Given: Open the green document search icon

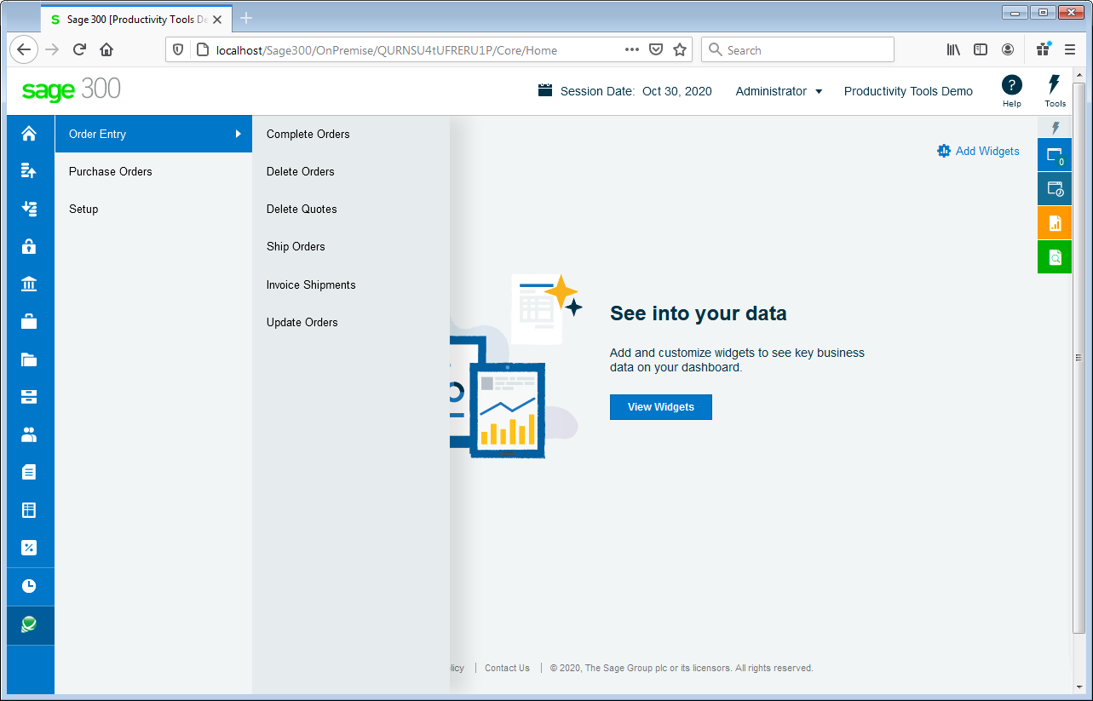Looking at the screenshot, I should click(x=1055, y=257).
